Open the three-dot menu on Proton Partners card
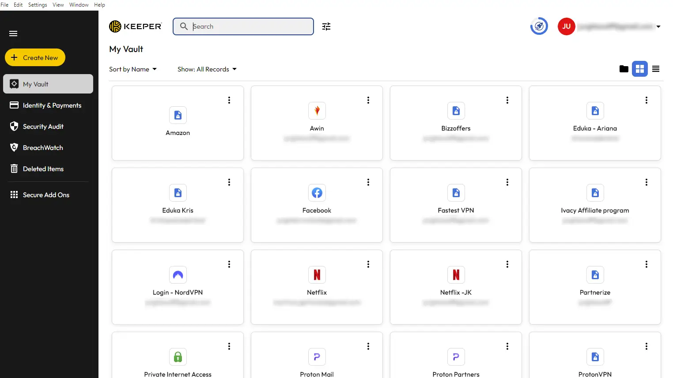Image resolution: width=673 pixels, height=378 pixels. 507,346
